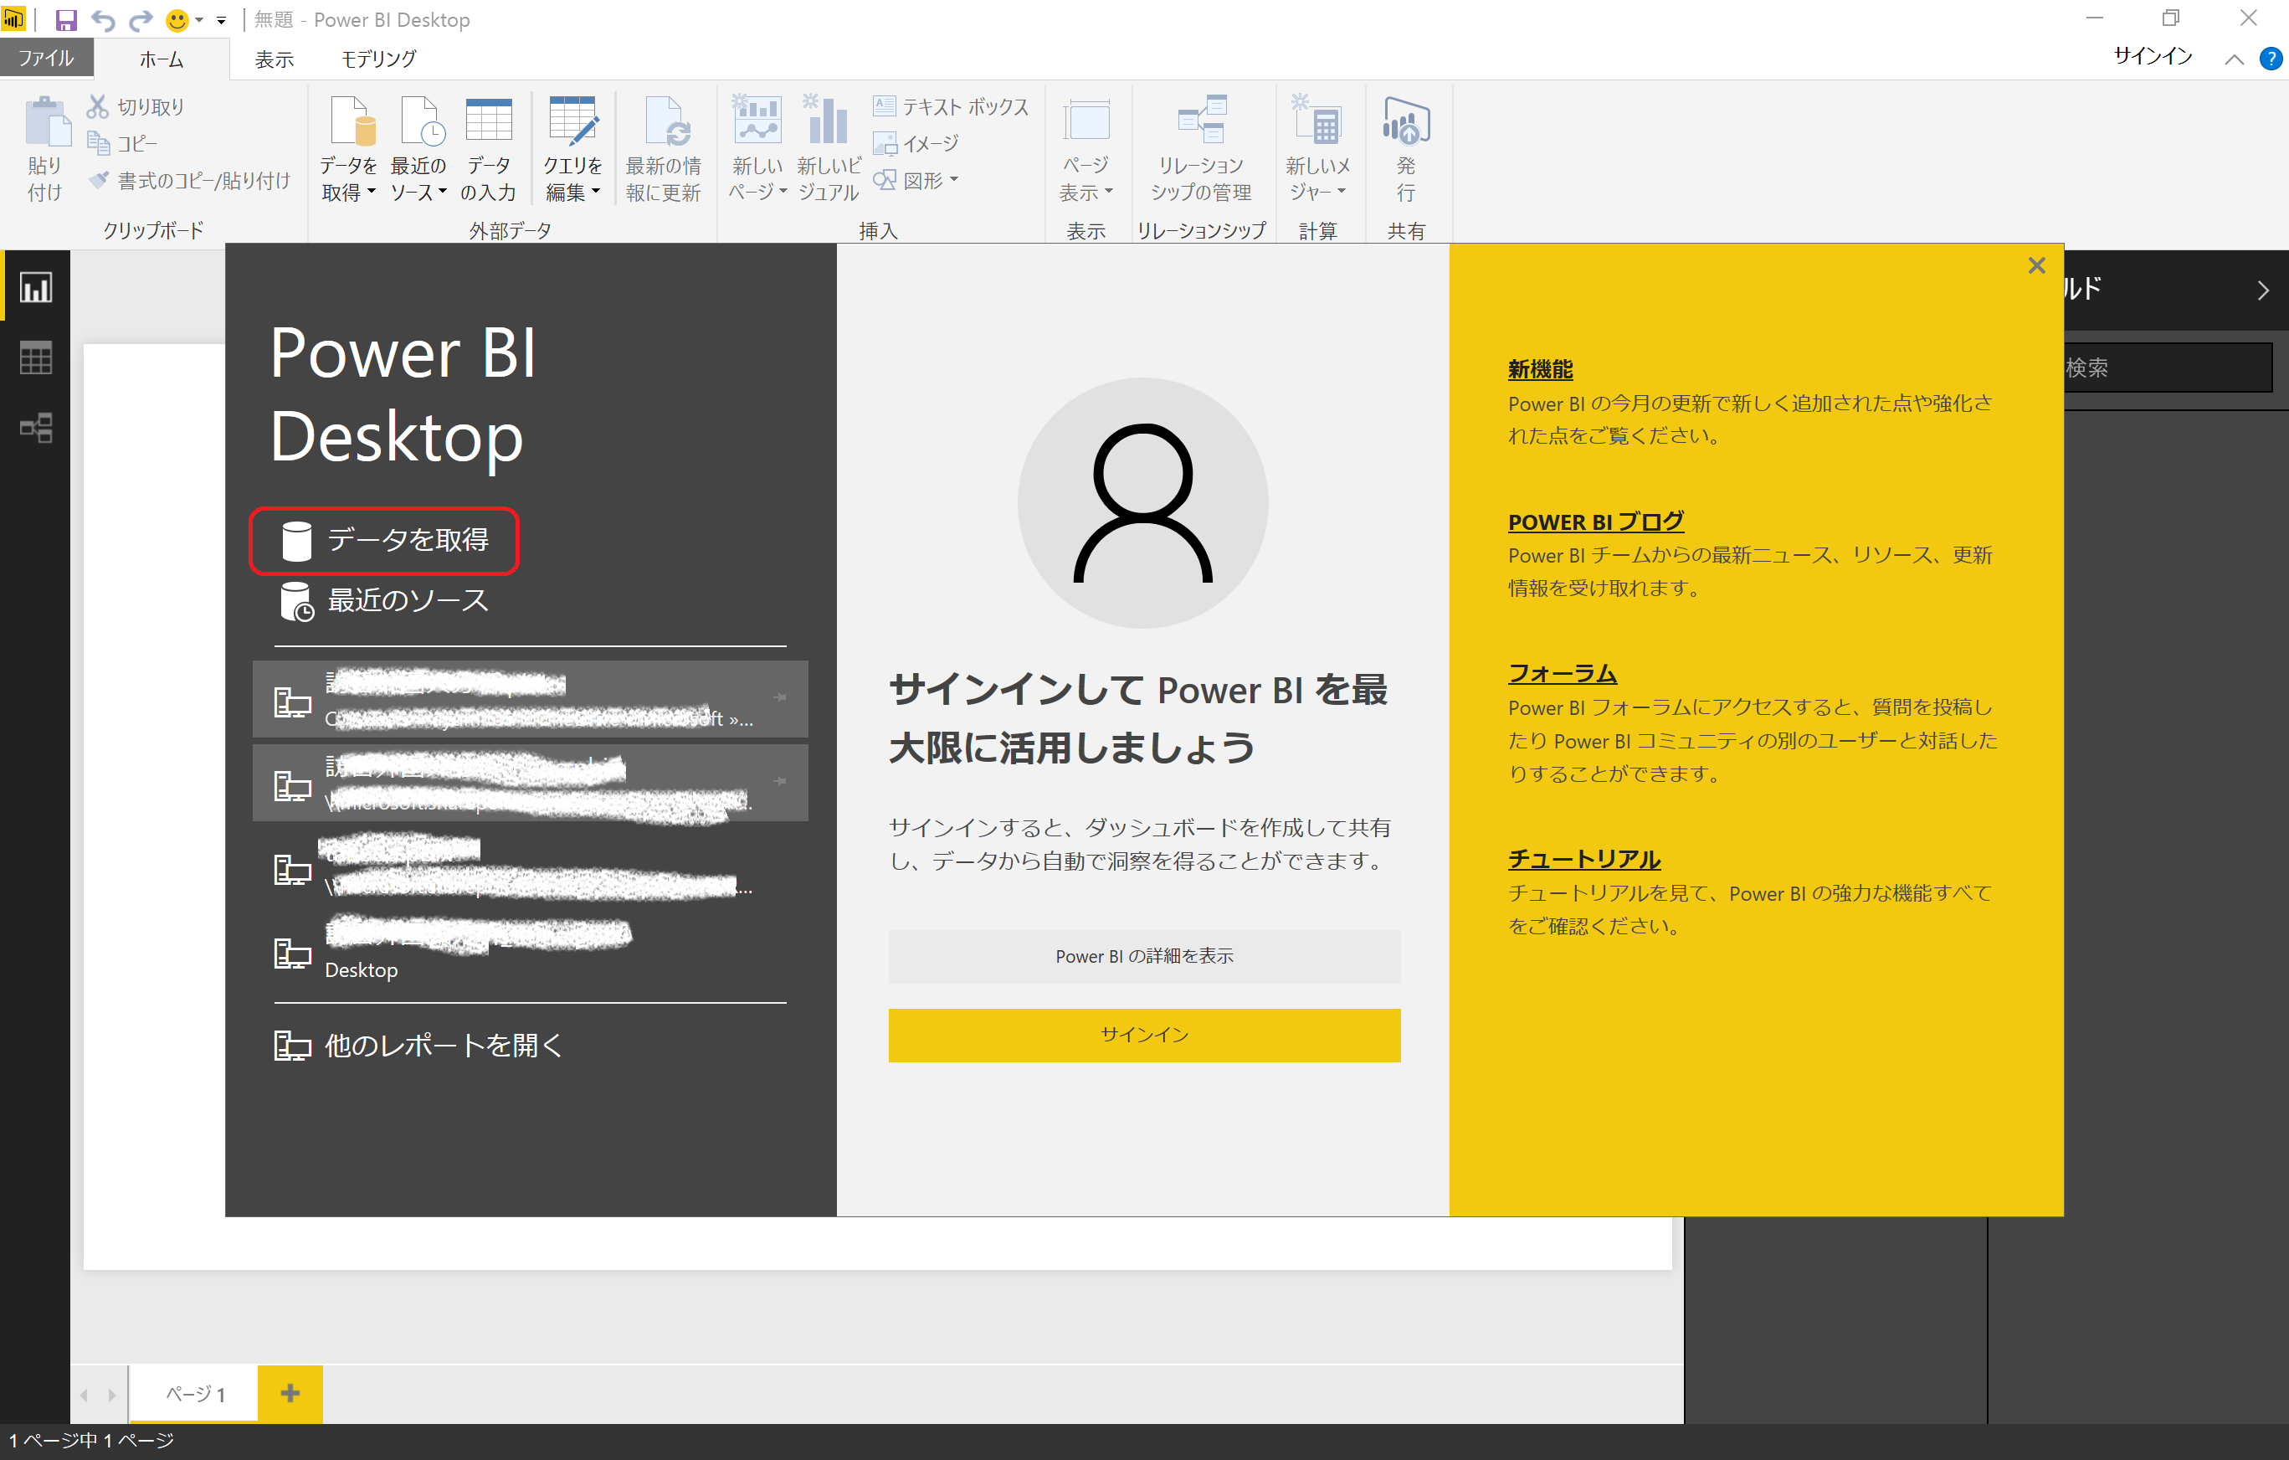Image resolution: width=2289 pixels, height=1460 pixels.
Task: Pin the second recent report entry
Action: (780, 781)
